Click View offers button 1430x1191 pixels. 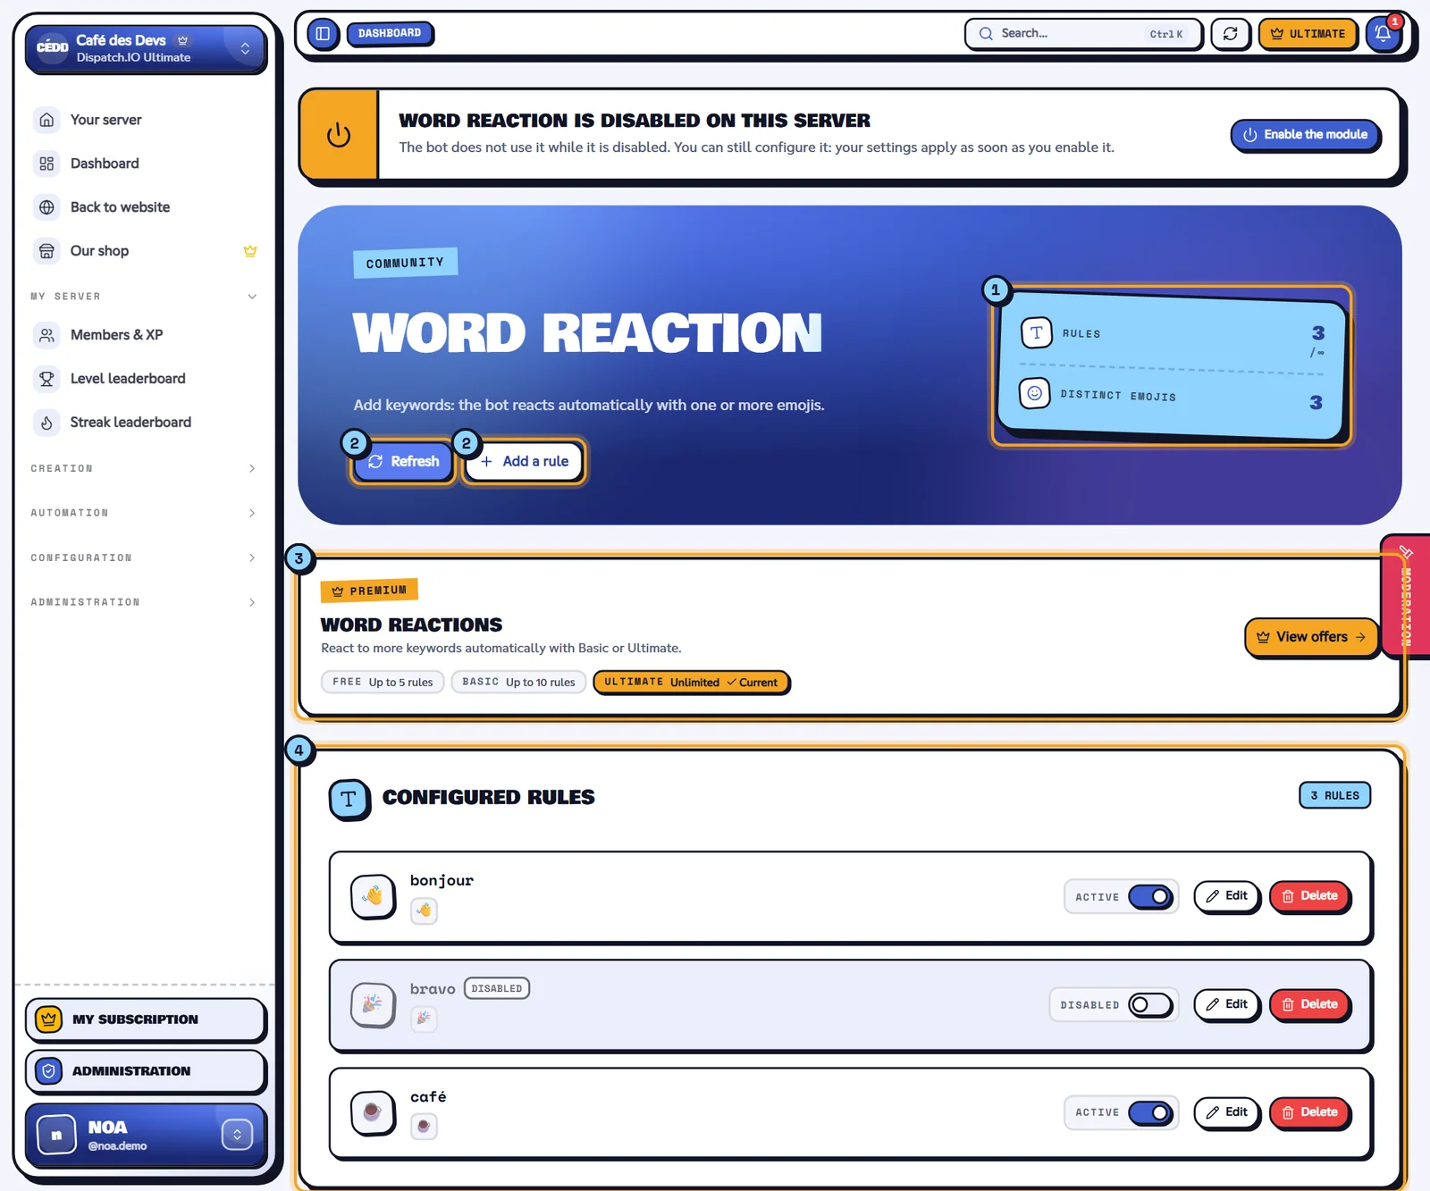1311,637
